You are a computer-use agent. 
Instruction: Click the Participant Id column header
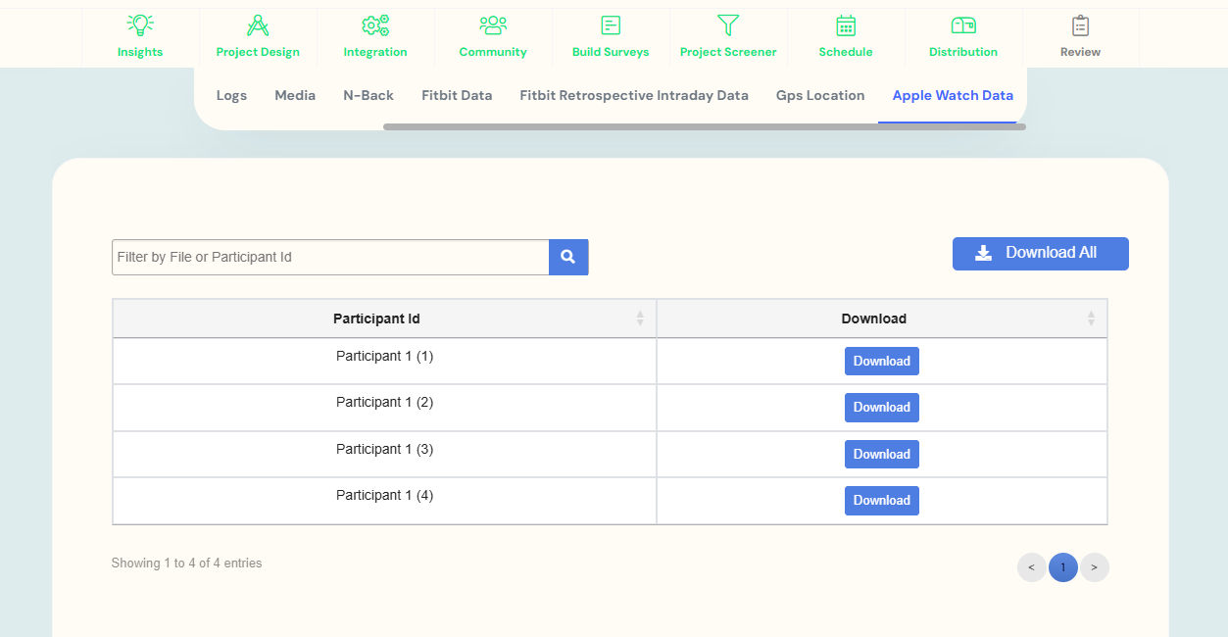point(384,318)
